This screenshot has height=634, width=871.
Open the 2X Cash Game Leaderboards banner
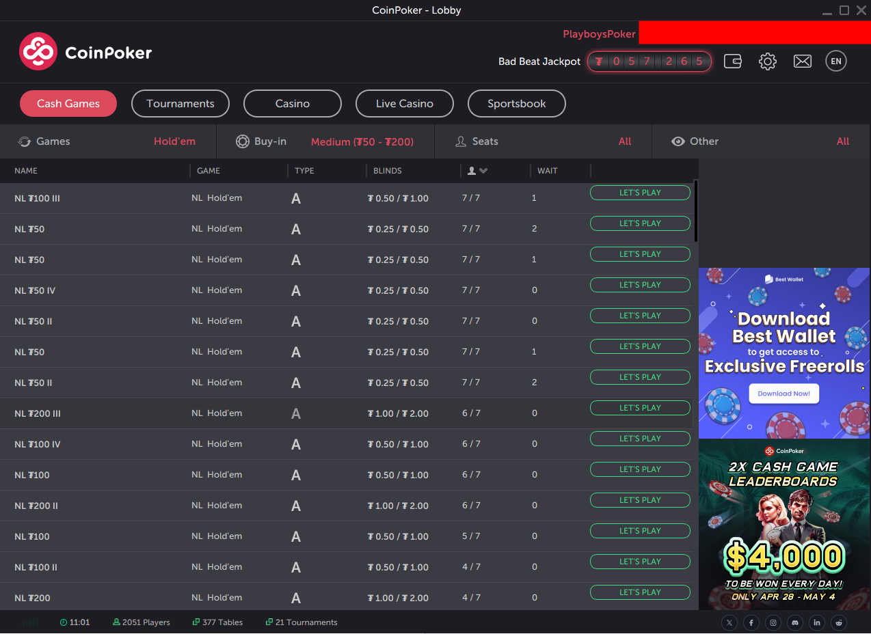(785, 525)
